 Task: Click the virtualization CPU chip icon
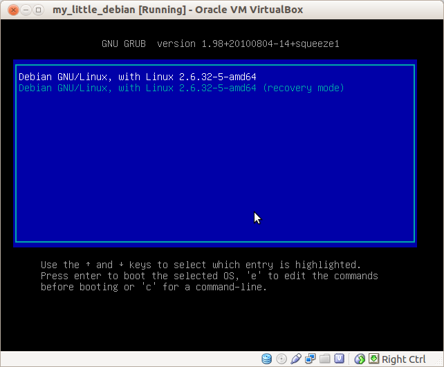coord(340,359)
